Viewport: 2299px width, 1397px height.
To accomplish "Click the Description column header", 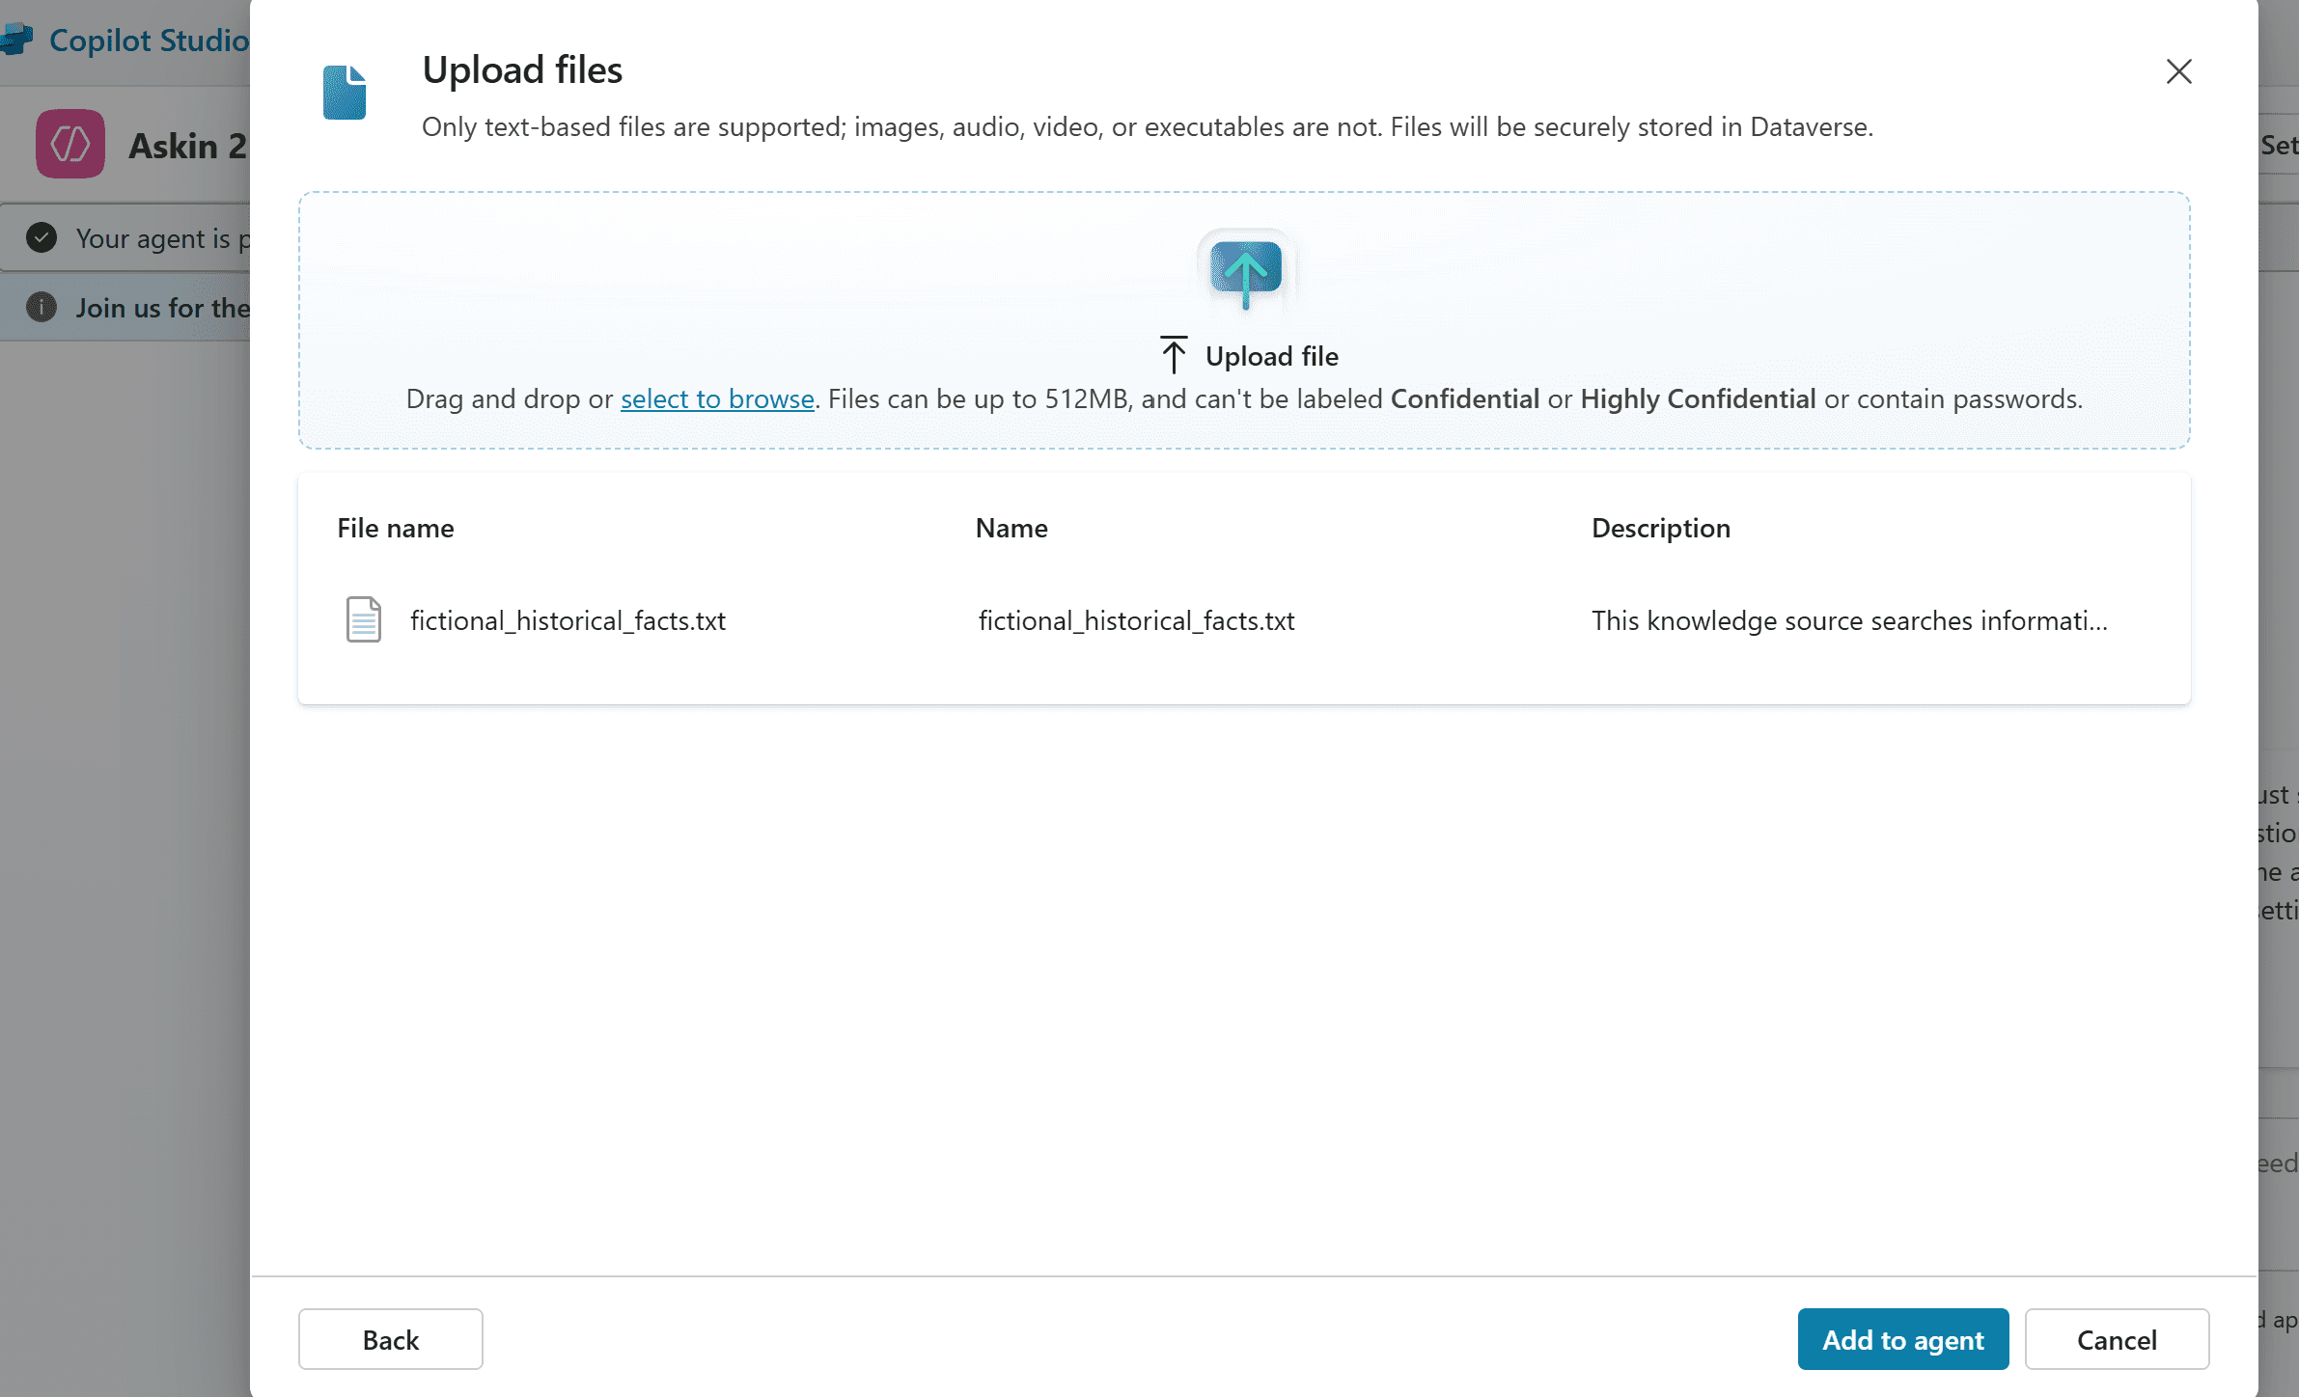I will point(1660,528).
